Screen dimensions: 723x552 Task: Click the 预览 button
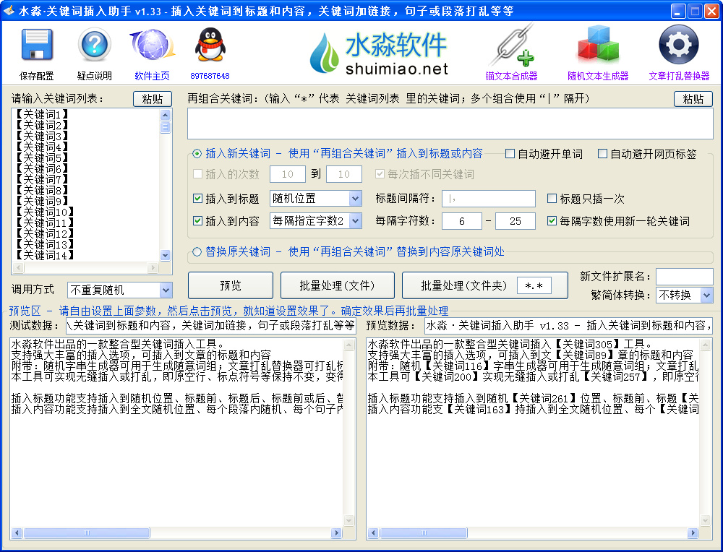[x=231, y=285]
